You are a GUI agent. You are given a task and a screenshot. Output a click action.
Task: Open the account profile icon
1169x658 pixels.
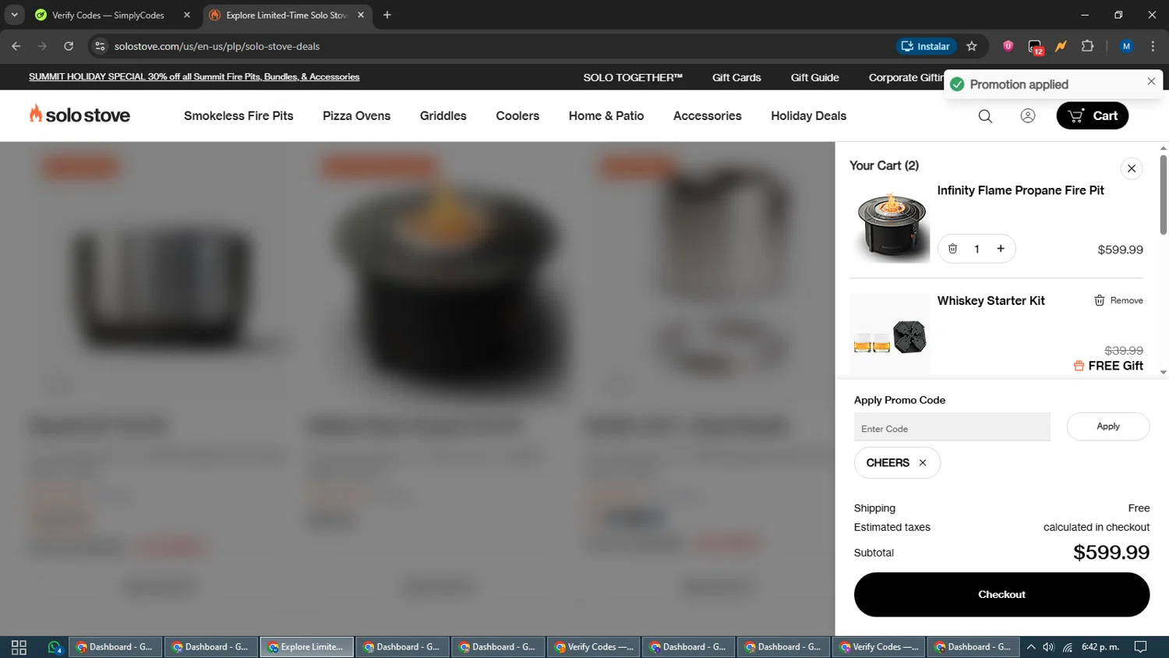(1028, 116)
